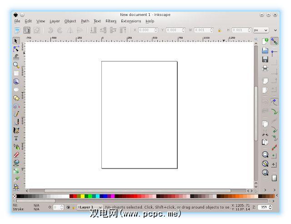Select the 3D Box tool

tap(16, 81)
